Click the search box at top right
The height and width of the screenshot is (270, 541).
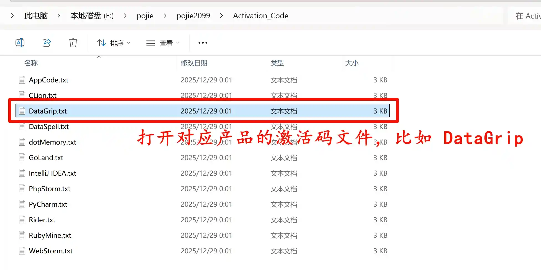pyautogui.click(x=527, y=16)
